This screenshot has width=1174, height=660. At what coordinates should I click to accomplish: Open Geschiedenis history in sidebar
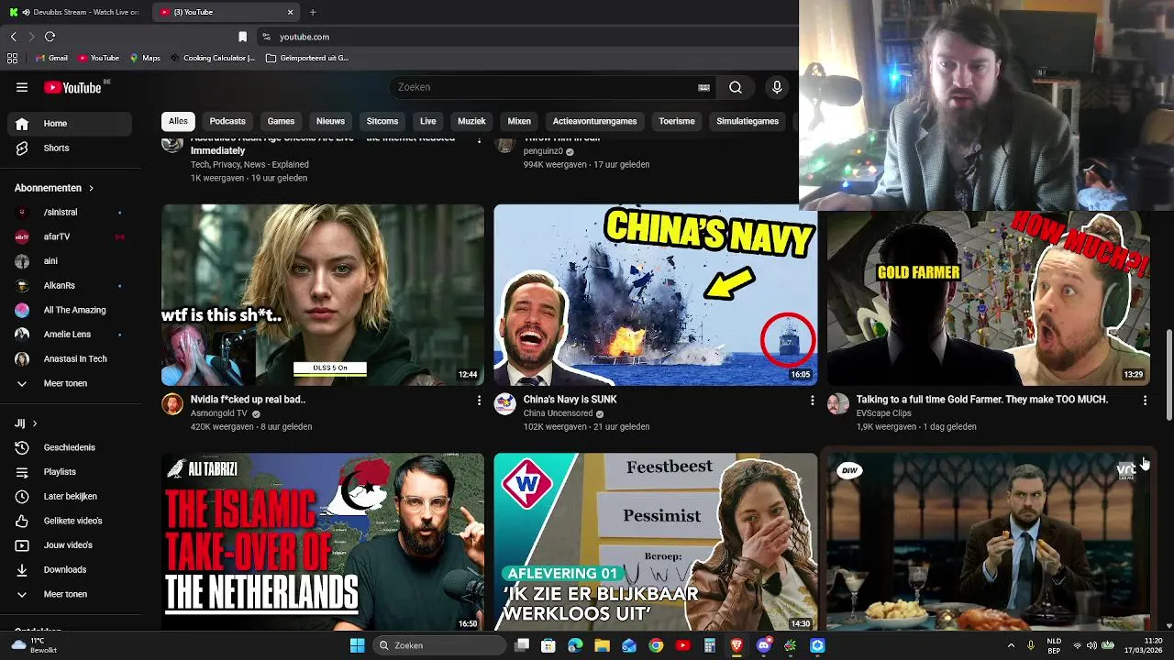point(71,447)
